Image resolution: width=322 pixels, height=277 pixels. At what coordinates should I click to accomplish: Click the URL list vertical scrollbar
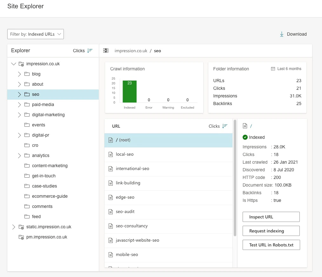click(235, 178)
